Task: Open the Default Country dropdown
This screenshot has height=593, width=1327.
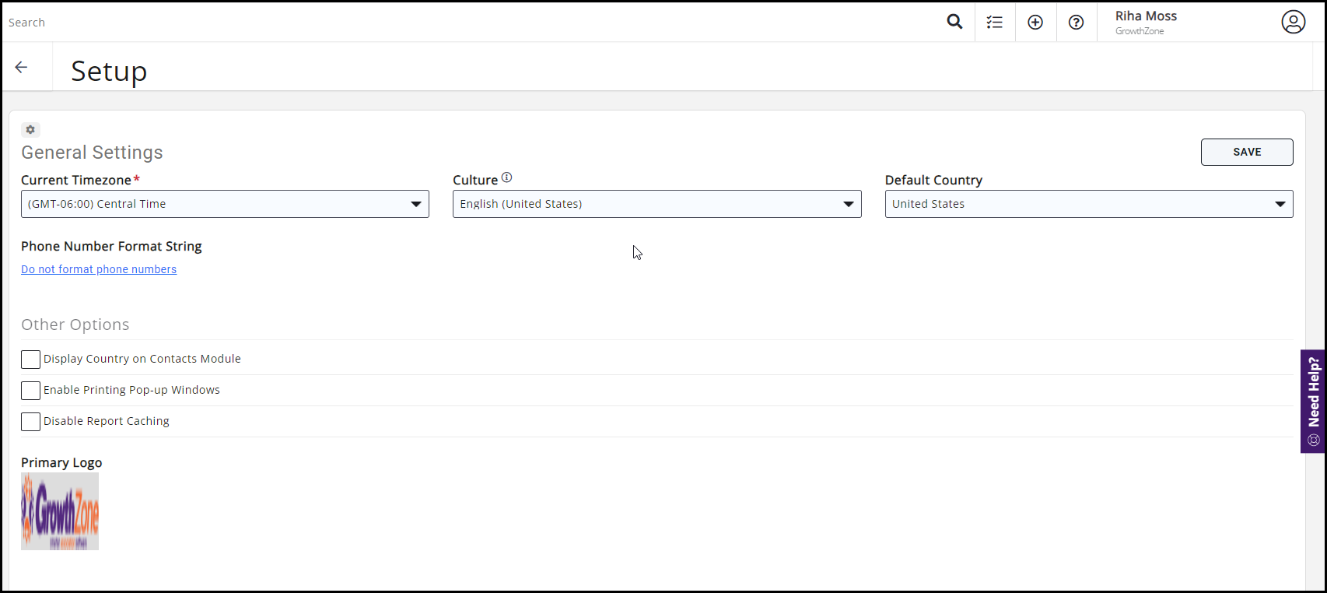Action: pos(1088,204)
